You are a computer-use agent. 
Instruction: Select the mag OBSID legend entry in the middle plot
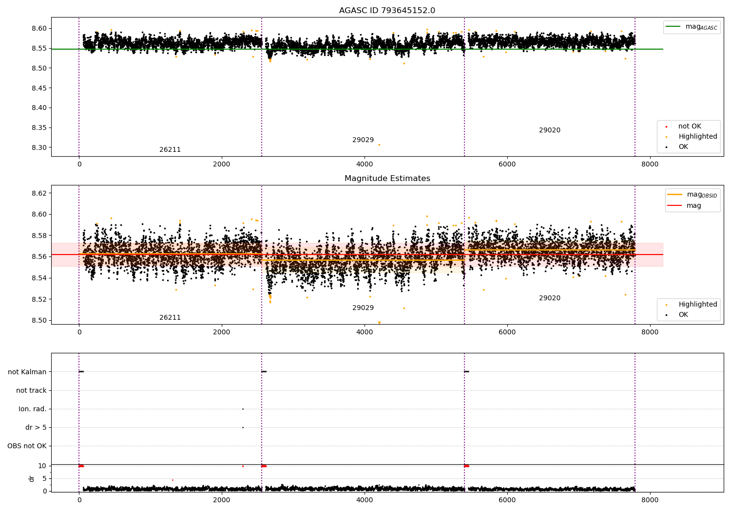click(x=693, y=195)
